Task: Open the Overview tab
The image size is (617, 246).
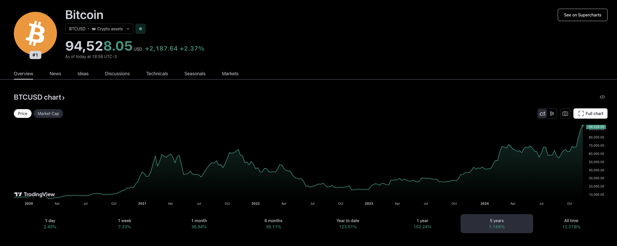Action: click(23, 74)
